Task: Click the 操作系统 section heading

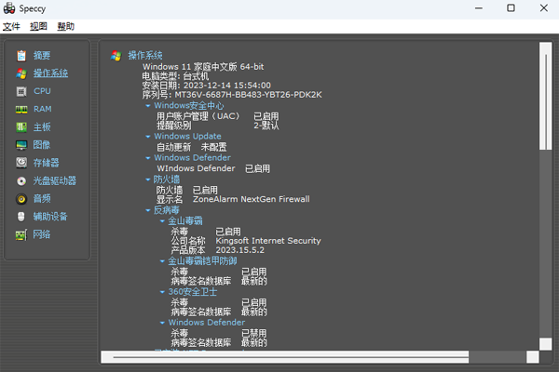Action: 145,56
